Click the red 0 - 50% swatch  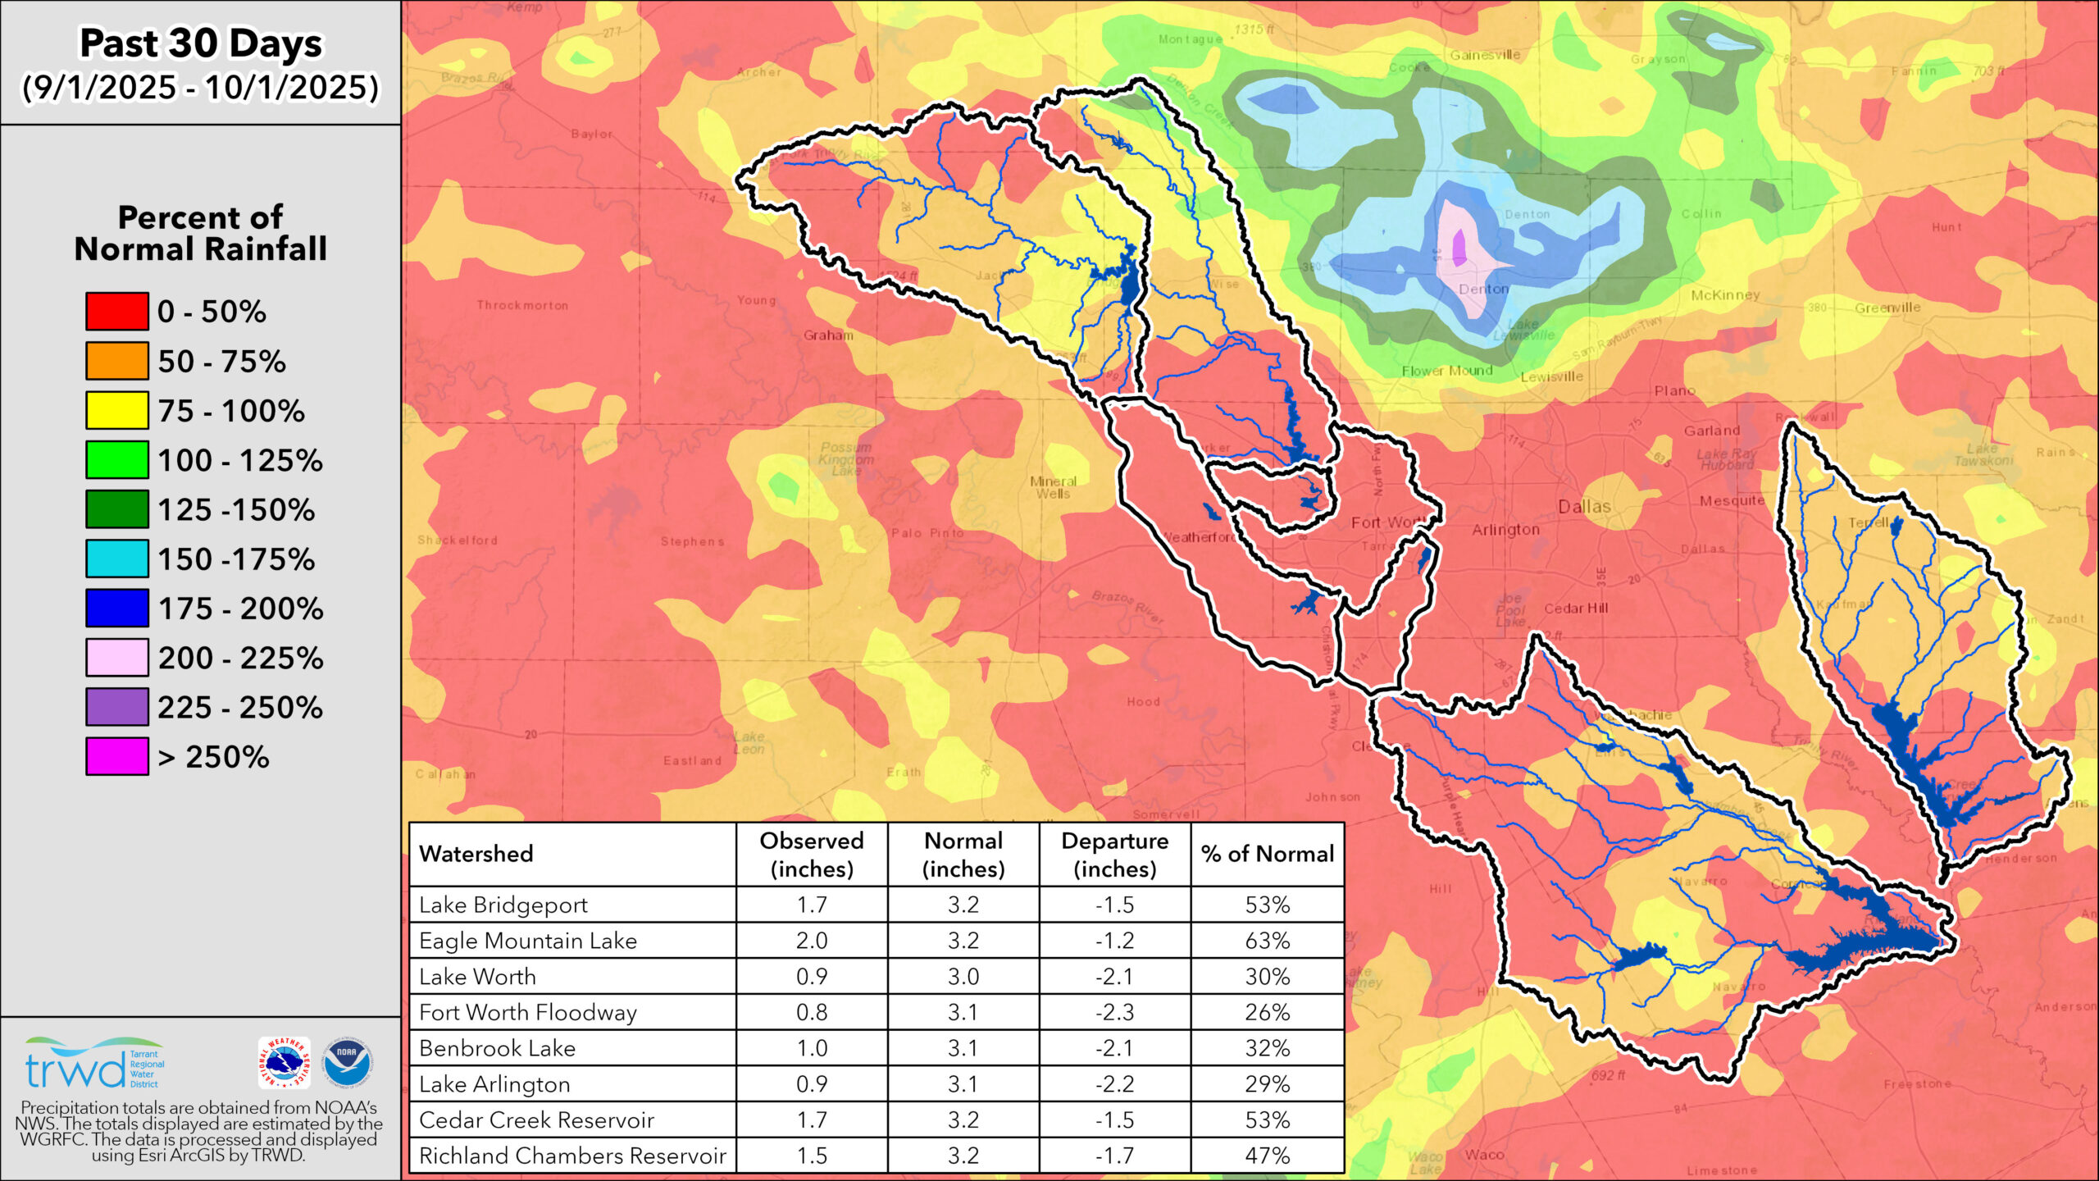coord(117,312)
